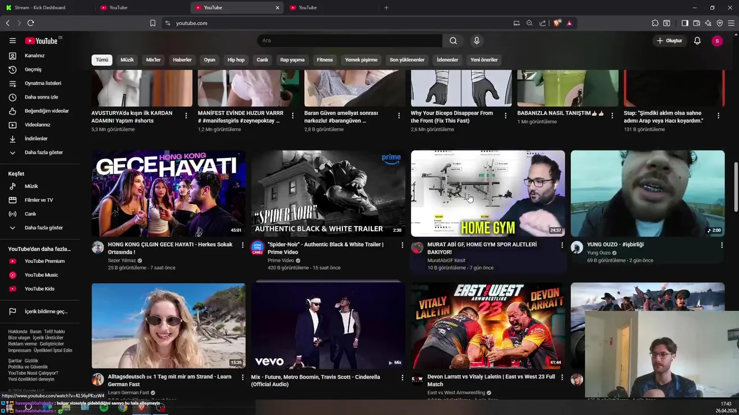Screen dimensions: 739x415
Task: Select the Müzik filter chip
Action: point(127,60)
